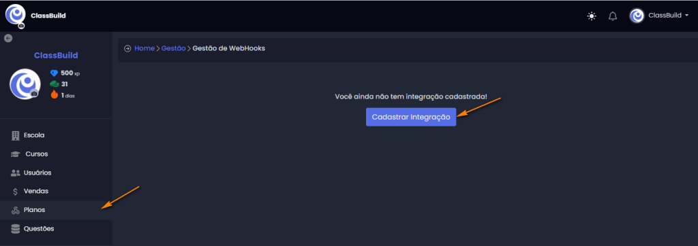The image size is (698, 246).
Task: Open notifications with the bell icon
Action: click(613, 16)
